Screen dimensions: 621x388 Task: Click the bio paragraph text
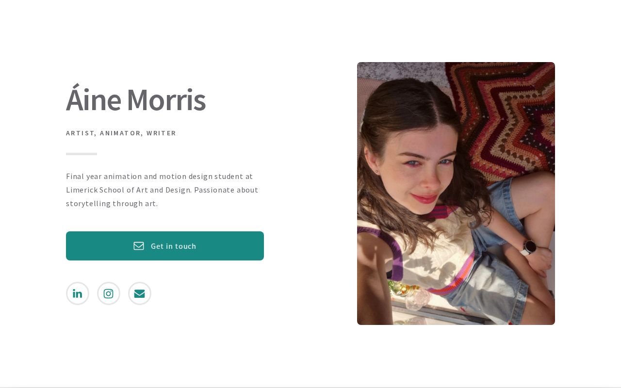[x=162, y=190]
